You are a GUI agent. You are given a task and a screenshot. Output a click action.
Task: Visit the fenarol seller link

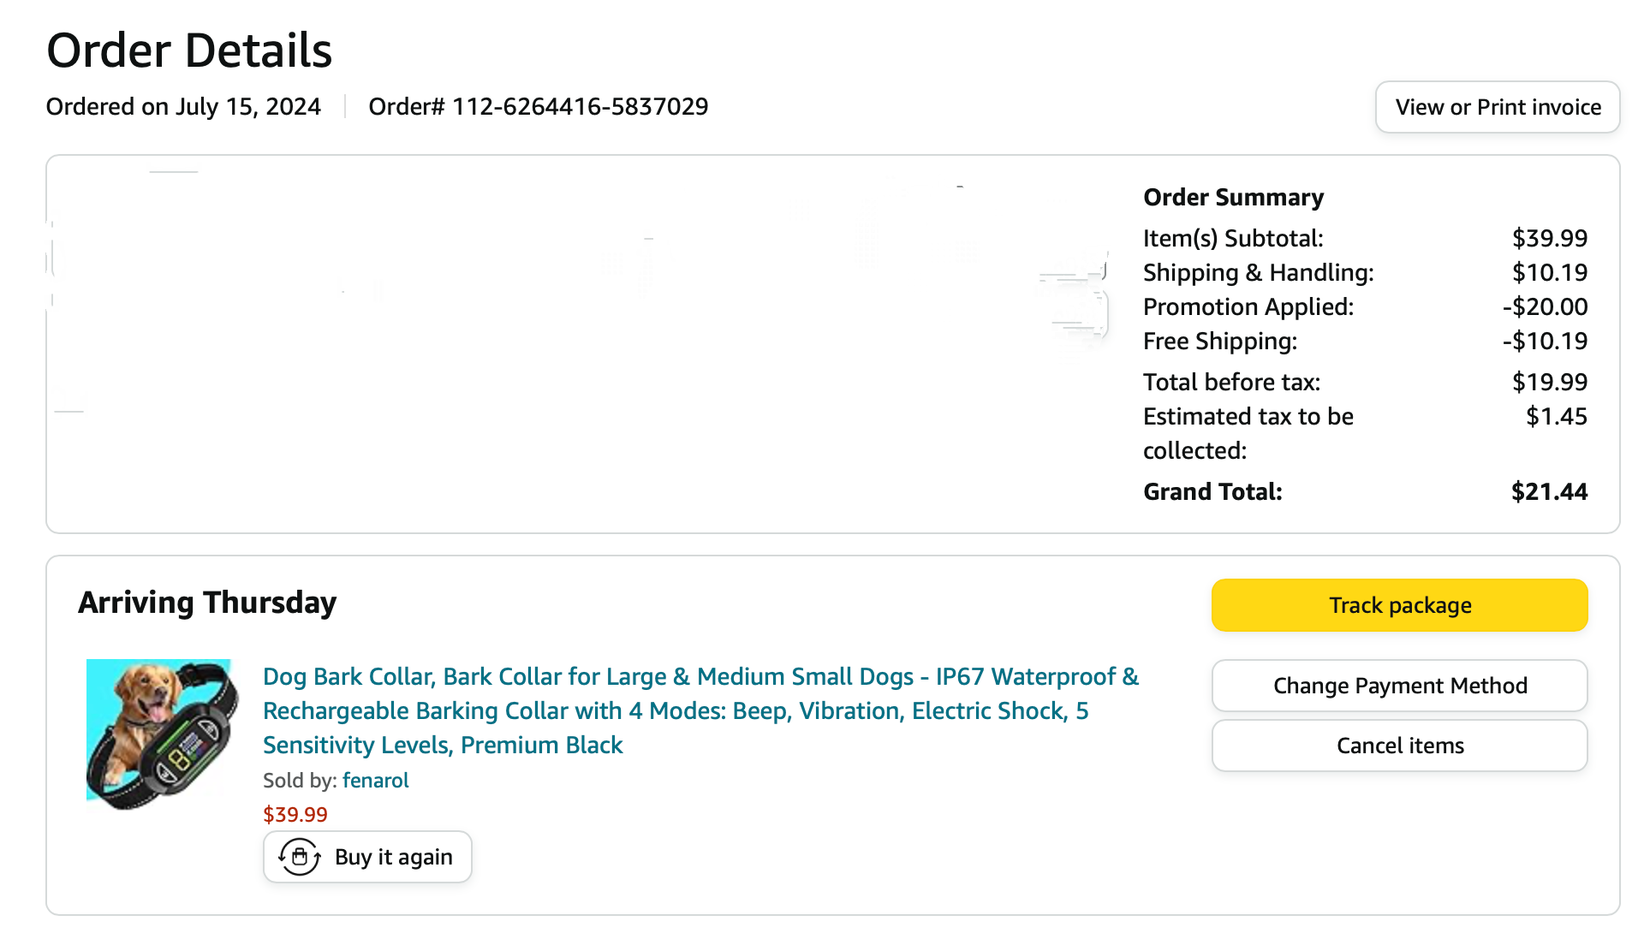pyautogui.click(x=375, y=781)
